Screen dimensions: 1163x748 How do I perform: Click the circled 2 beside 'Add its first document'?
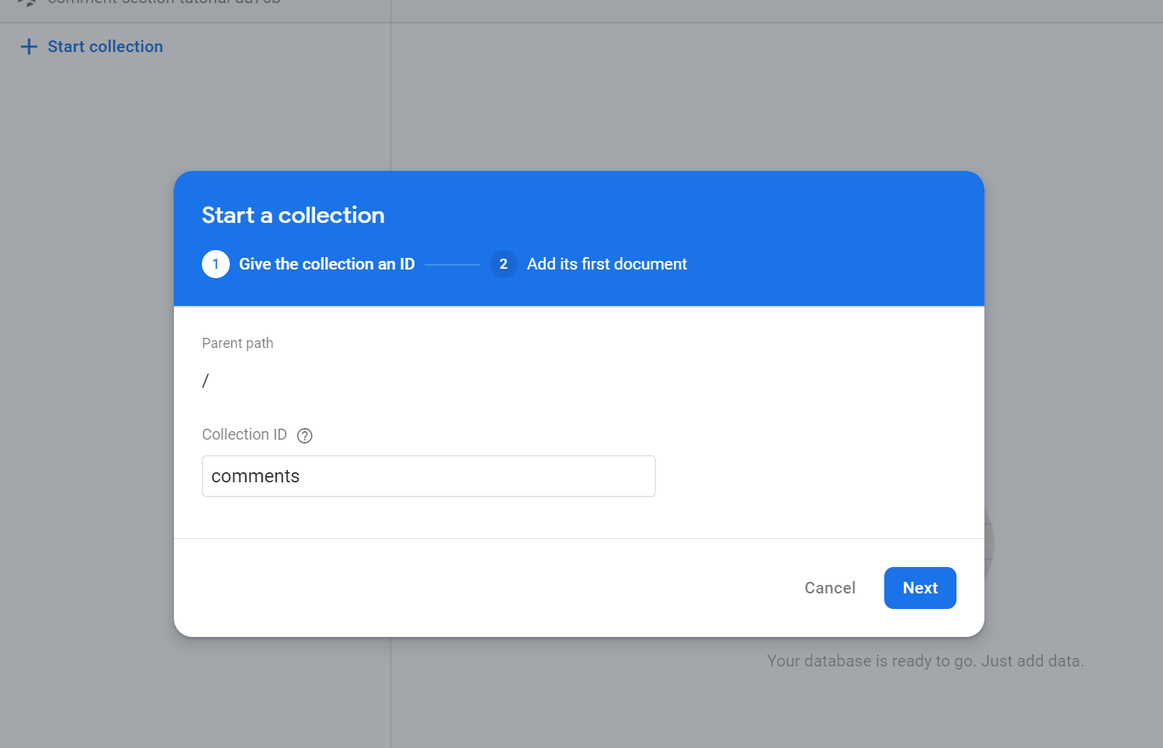click(x=504, y=264)
